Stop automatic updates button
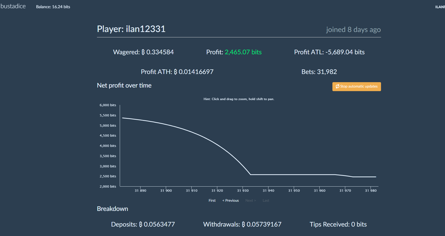The width and height of the screenshot is (445, 236). [356, 87]
